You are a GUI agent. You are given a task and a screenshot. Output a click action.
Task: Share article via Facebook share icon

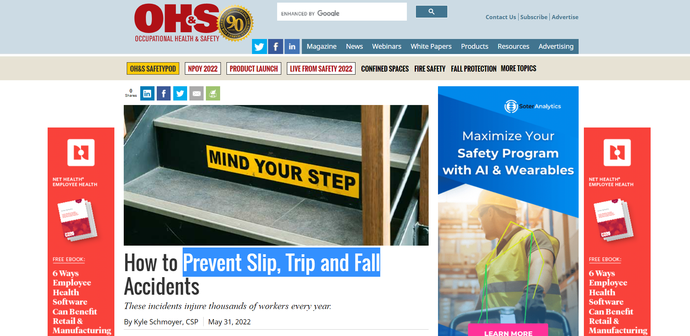(163, 93)
